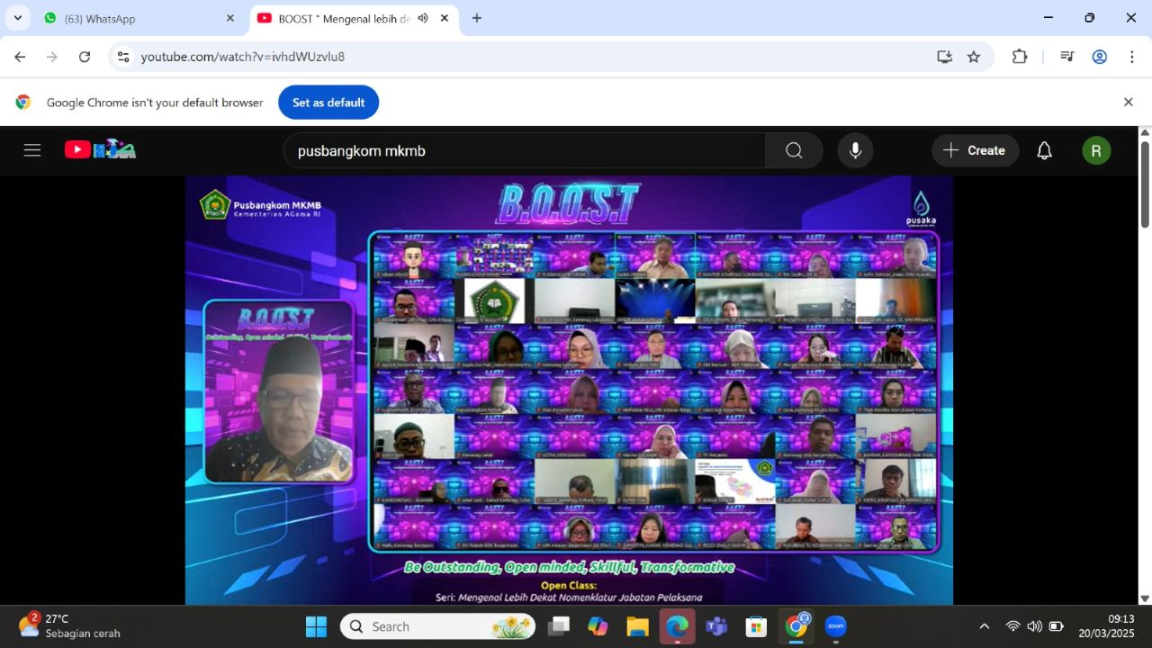This screenshot has width=1152, height=648.
Task: Install app icon in address bar
Action: (x=944, y=57)
